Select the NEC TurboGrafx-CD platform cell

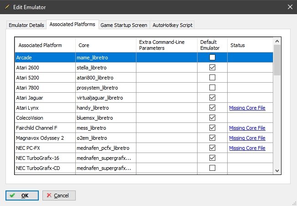click(45, 168)
